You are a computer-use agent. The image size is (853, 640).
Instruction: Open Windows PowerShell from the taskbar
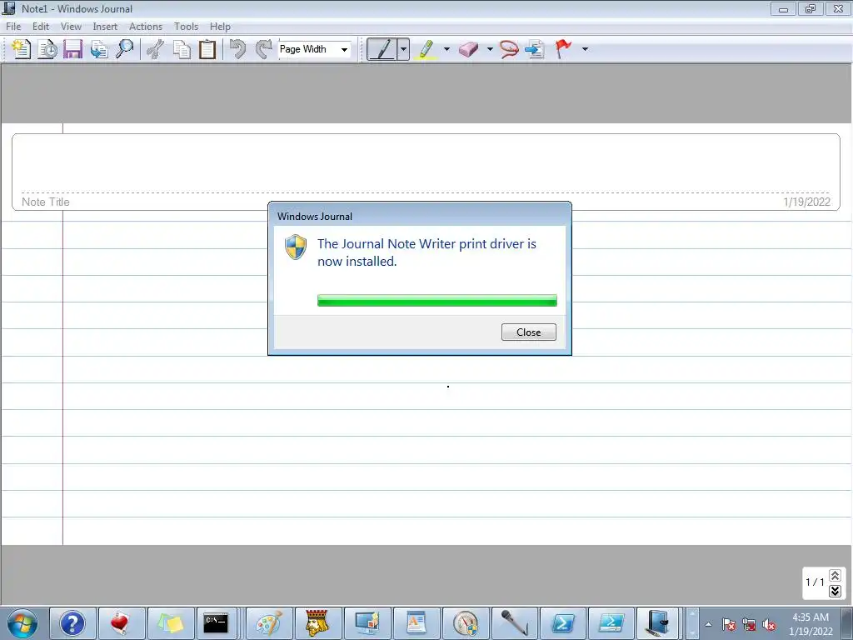pyautogui.click(x=562, y=623)
